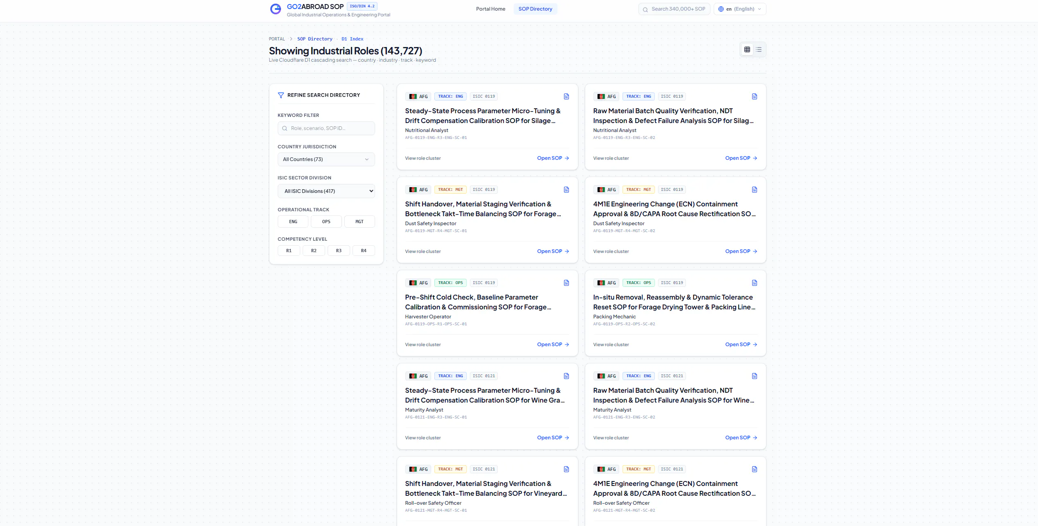Open All Countries (73) dropdown
Image resolution: width=1038 pixels, height=526 pixels.
click(x=326, y=159)
